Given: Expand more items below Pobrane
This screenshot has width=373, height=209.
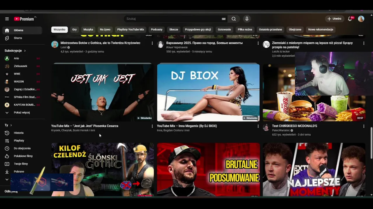Looking at the screenshot, I should click(7, 179).
